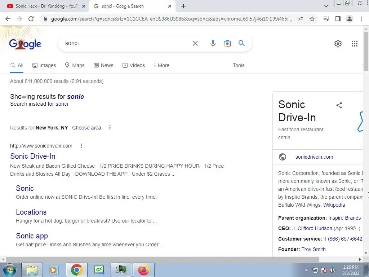This screenshot has width=369, height=277.
Task: Open Google settings gear
Action: pos(338,44)
